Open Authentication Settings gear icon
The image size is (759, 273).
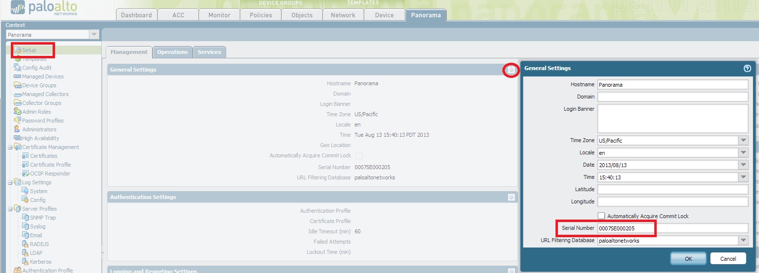click(x=511, y=197)
